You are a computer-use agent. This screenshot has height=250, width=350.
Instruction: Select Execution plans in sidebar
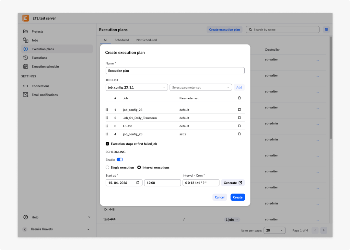click(57, 49)
